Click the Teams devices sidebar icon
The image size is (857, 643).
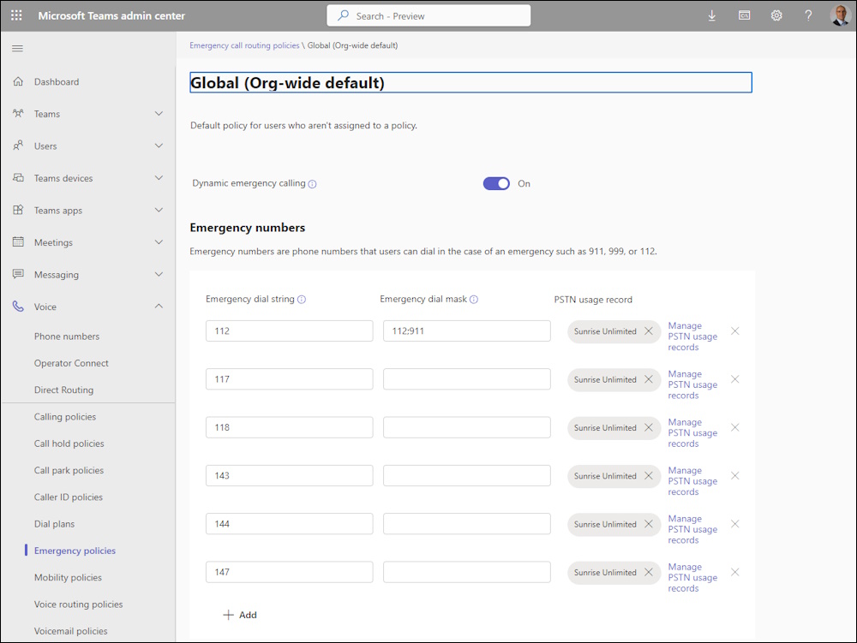coord(18,178)
